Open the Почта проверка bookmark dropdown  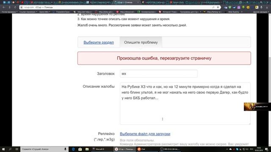coord(9,12)
